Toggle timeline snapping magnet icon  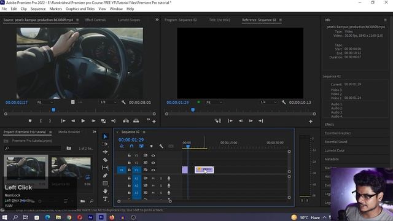pyautogui.click(x=131, y=146)
